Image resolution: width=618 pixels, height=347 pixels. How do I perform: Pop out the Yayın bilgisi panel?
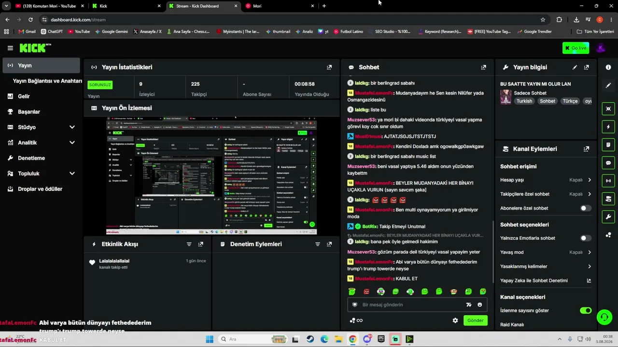click(x=586, y=67)
